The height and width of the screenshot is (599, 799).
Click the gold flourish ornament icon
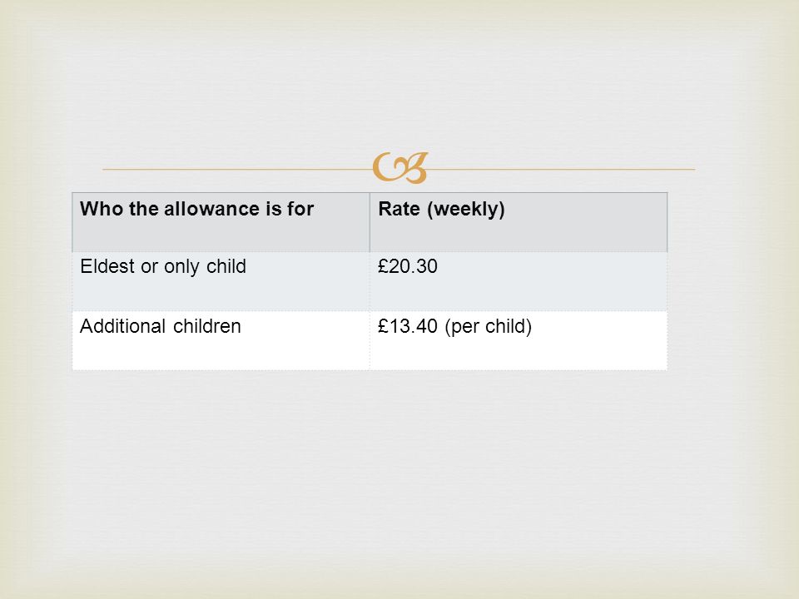coord(400,167)
